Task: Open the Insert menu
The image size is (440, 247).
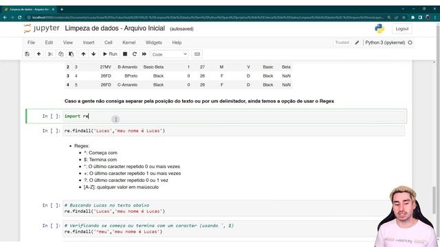Action: click(x=89, y=43)
